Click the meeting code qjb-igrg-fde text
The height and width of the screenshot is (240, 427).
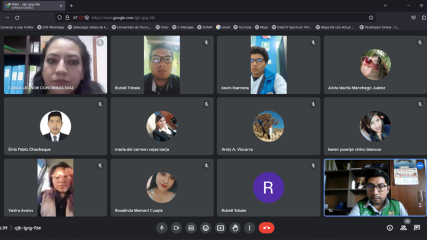(x=28, y=228)
